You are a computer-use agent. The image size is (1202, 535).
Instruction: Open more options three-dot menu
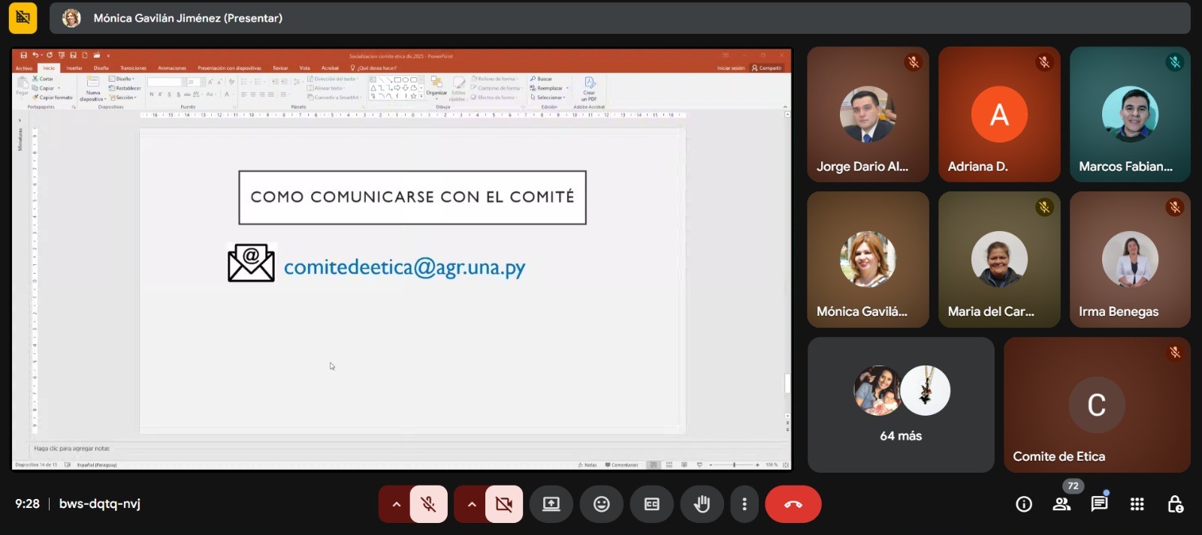coord(744,504)
